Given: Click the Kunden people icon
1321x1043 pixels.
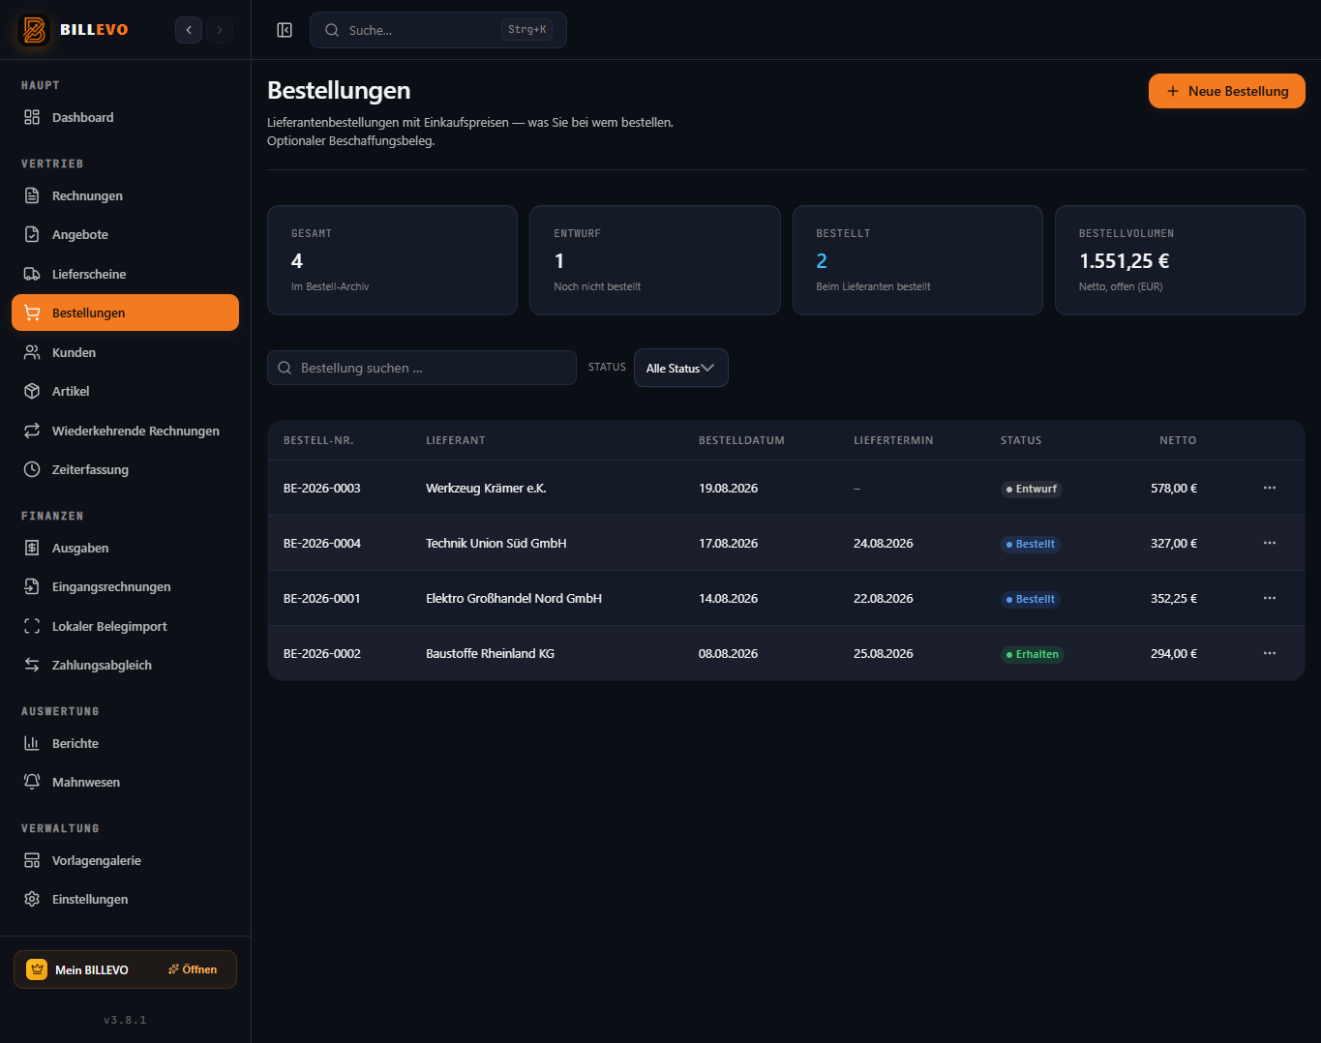Looking at the screenshot, I should pos(32,352).
